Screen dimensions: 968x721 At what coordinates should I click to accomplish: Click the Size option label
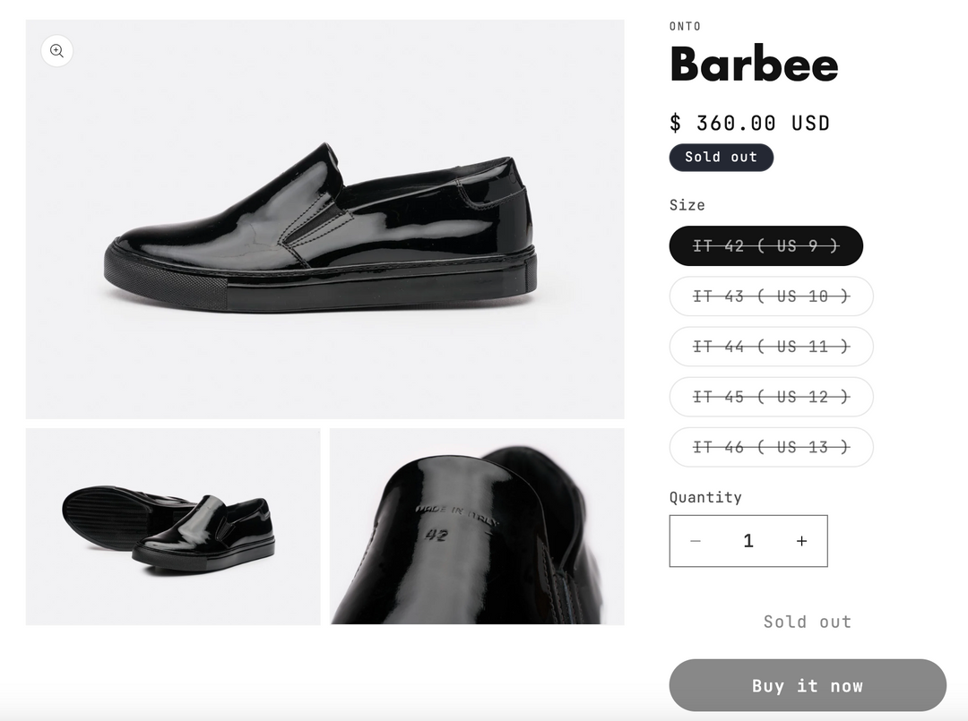[687, 205]
